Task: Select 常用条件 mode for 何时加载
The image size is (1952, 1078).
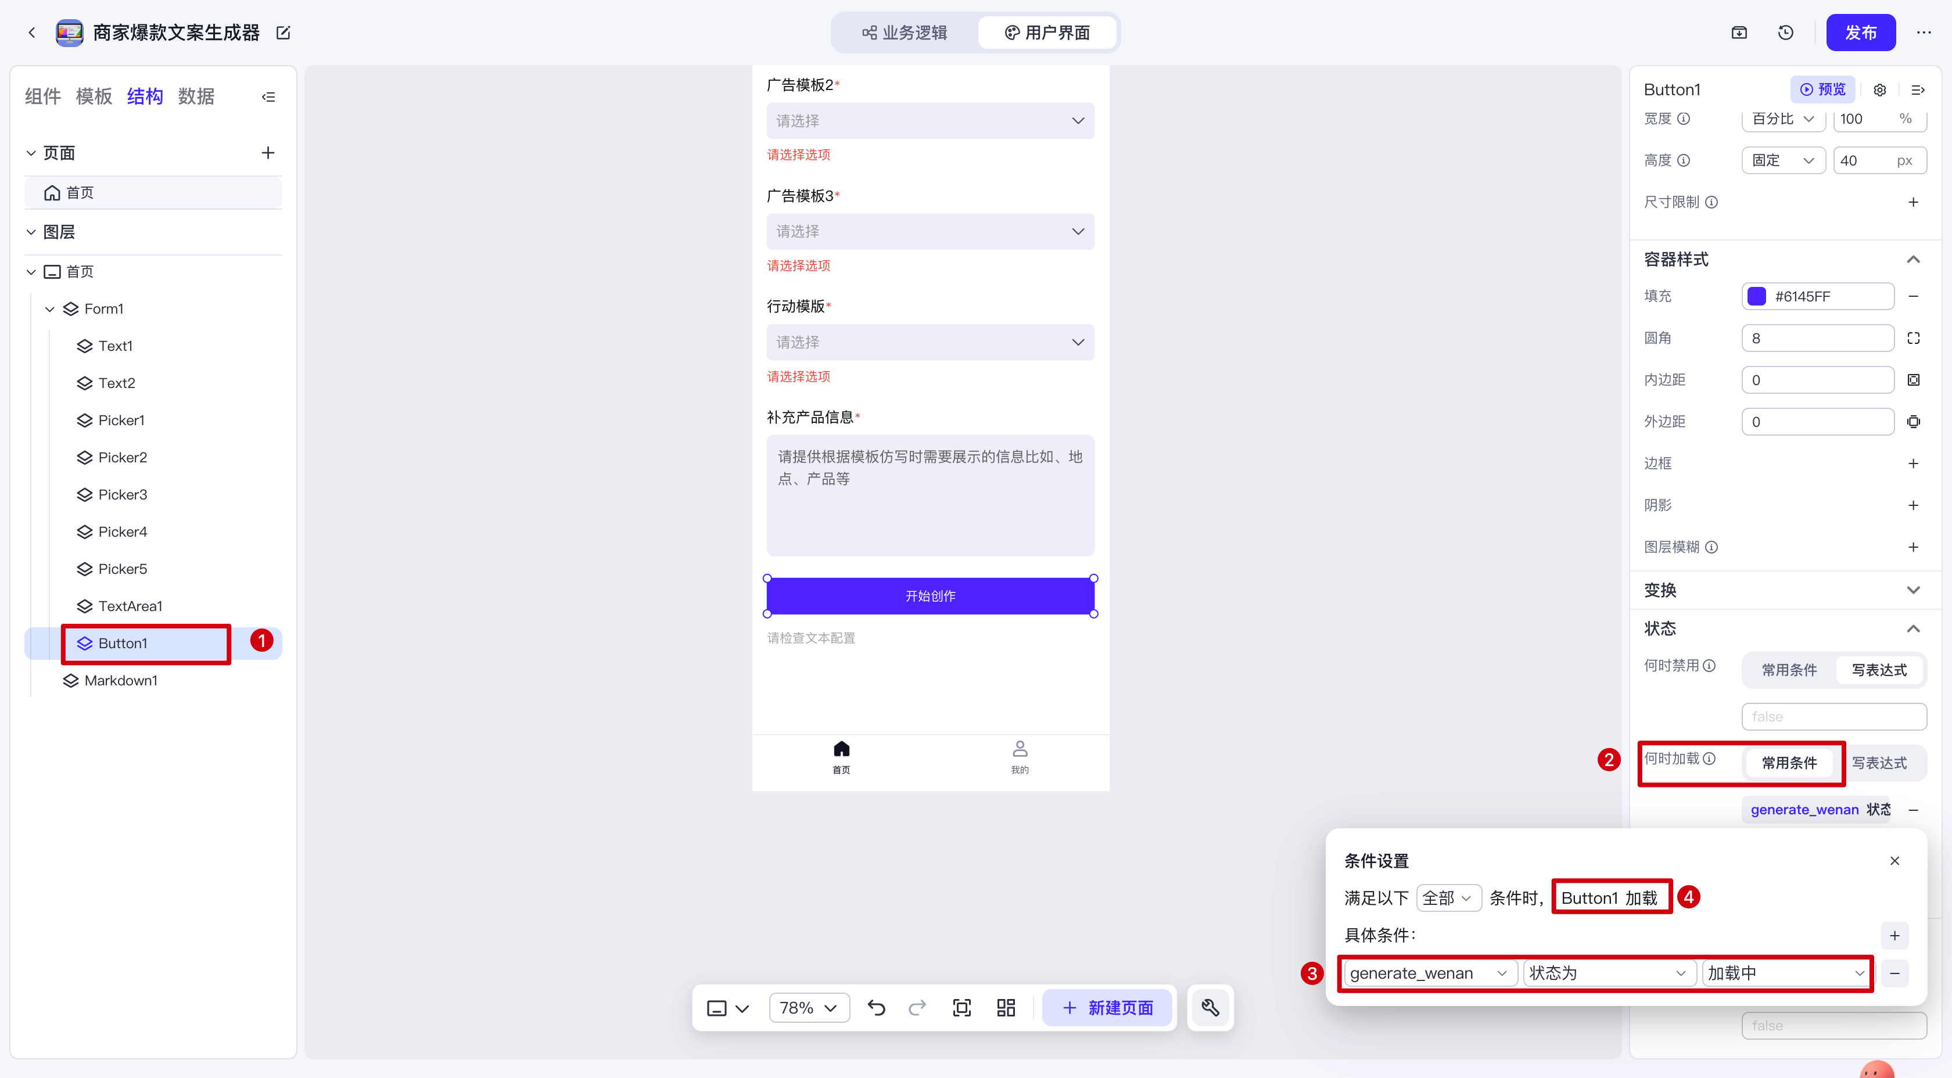Action: click(x=1789, y=763)
